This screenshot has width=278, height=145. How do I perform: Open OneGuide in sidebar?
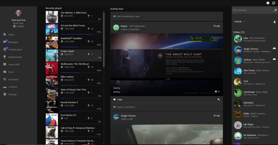click(11, 79)
